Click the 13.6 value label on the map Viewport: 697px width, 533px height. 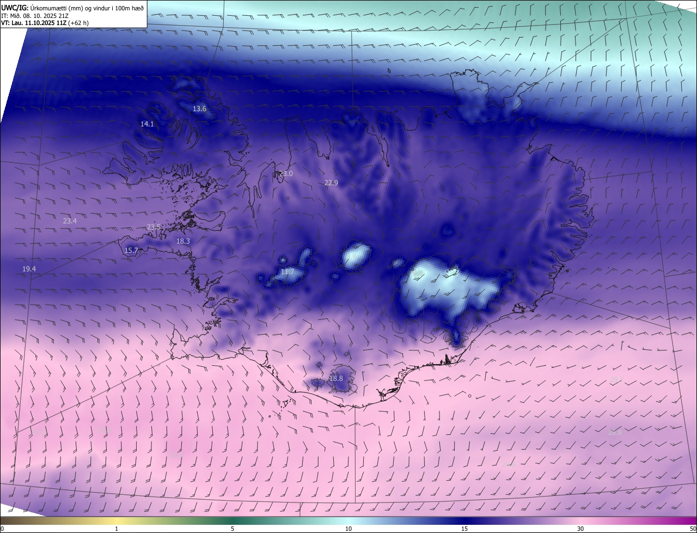[200, 108]
